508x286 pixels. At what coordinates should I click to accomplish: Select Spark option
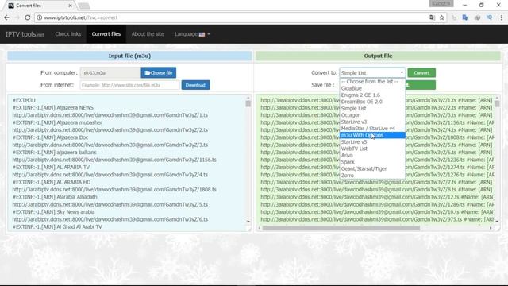point(372,162)
